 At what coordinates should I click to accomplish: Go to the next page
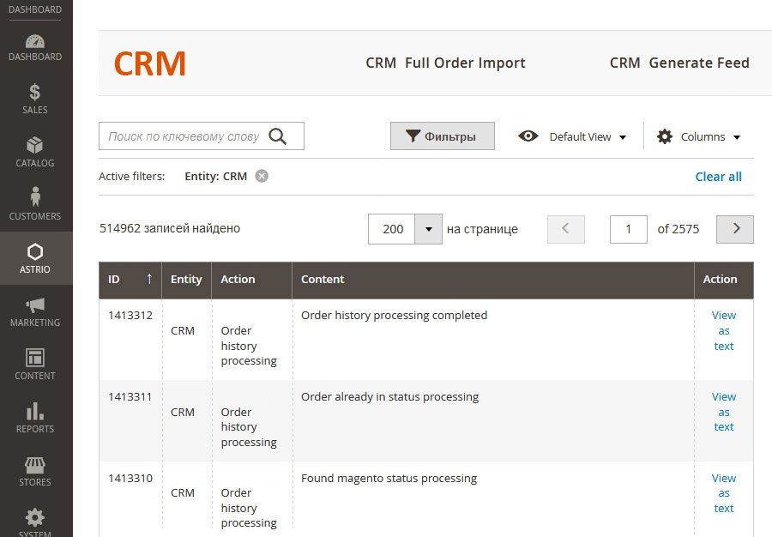pos(734,229)
